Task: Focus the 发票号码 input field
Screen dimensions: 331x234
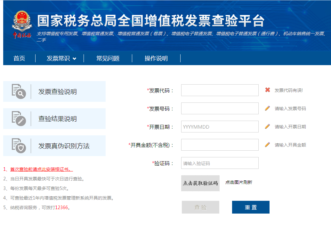Action: click(220, 108)
